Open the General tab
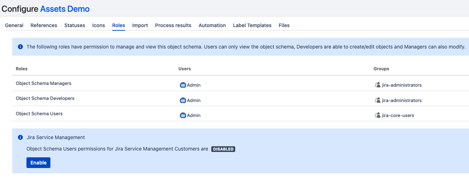Screen dimensions: 469x178 (x=14, y=25)
